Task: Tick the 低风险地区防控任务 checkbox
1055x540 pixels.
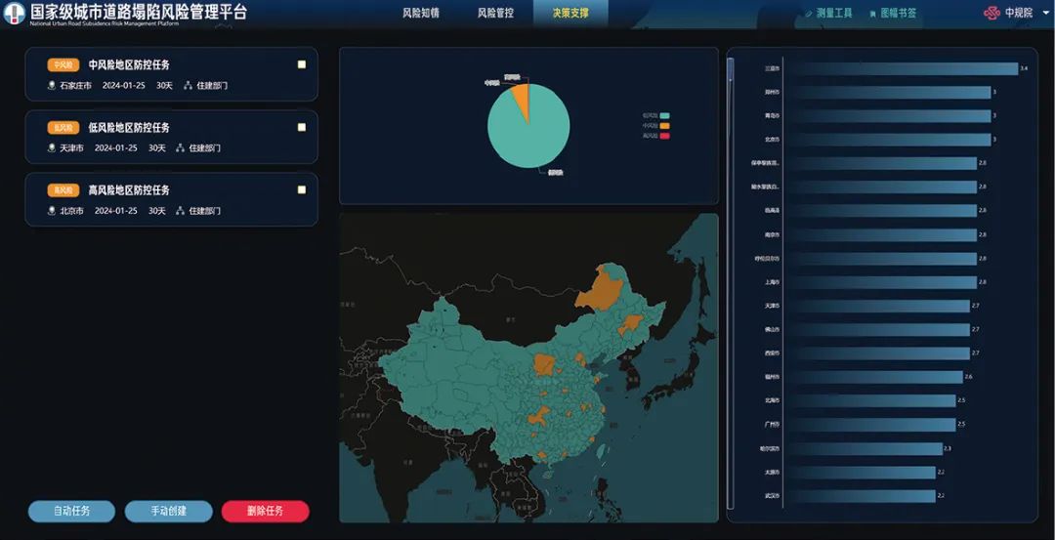Action: pos(302,127)
